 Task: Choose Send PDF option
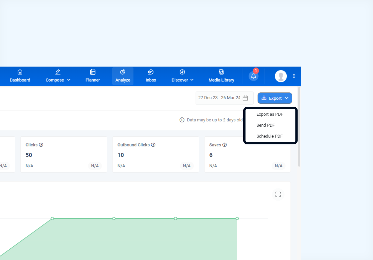[x=266, y=125]
